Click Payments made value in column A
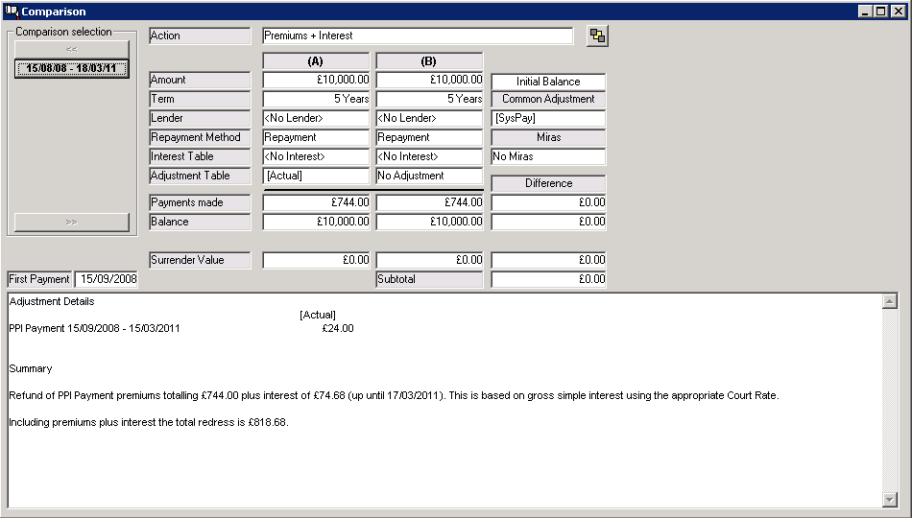This screenshot has height=518, width=912. click(316, 202)
